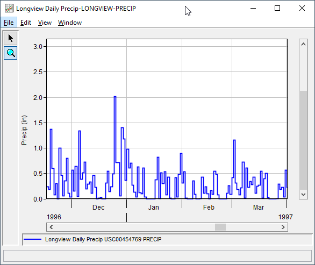Click the 0.0 y-axis tick label
This screenshot has height=265, width=315.
tap(38, 199)
